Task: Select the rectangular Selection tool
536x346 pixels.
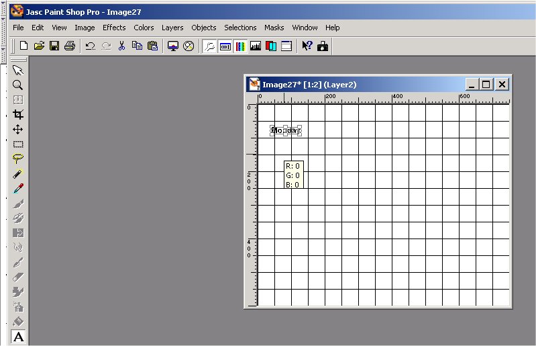Action: tap(18, 144)
